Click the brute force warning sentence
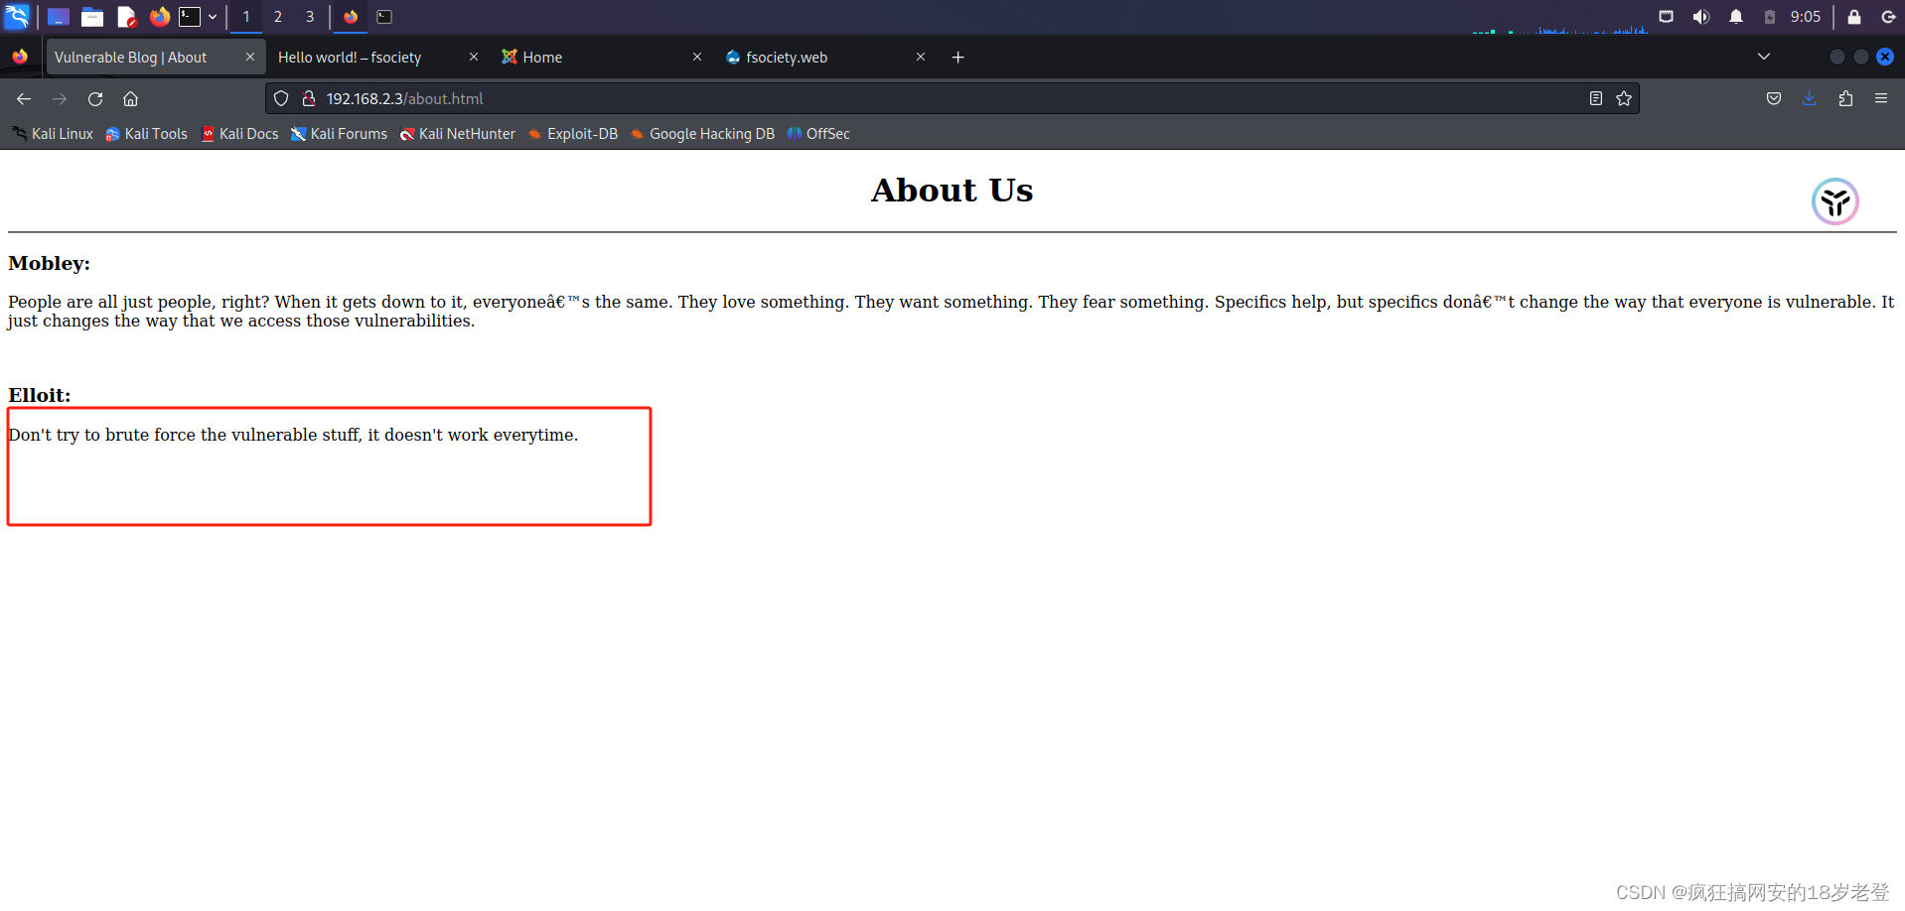 coord(293,435)
